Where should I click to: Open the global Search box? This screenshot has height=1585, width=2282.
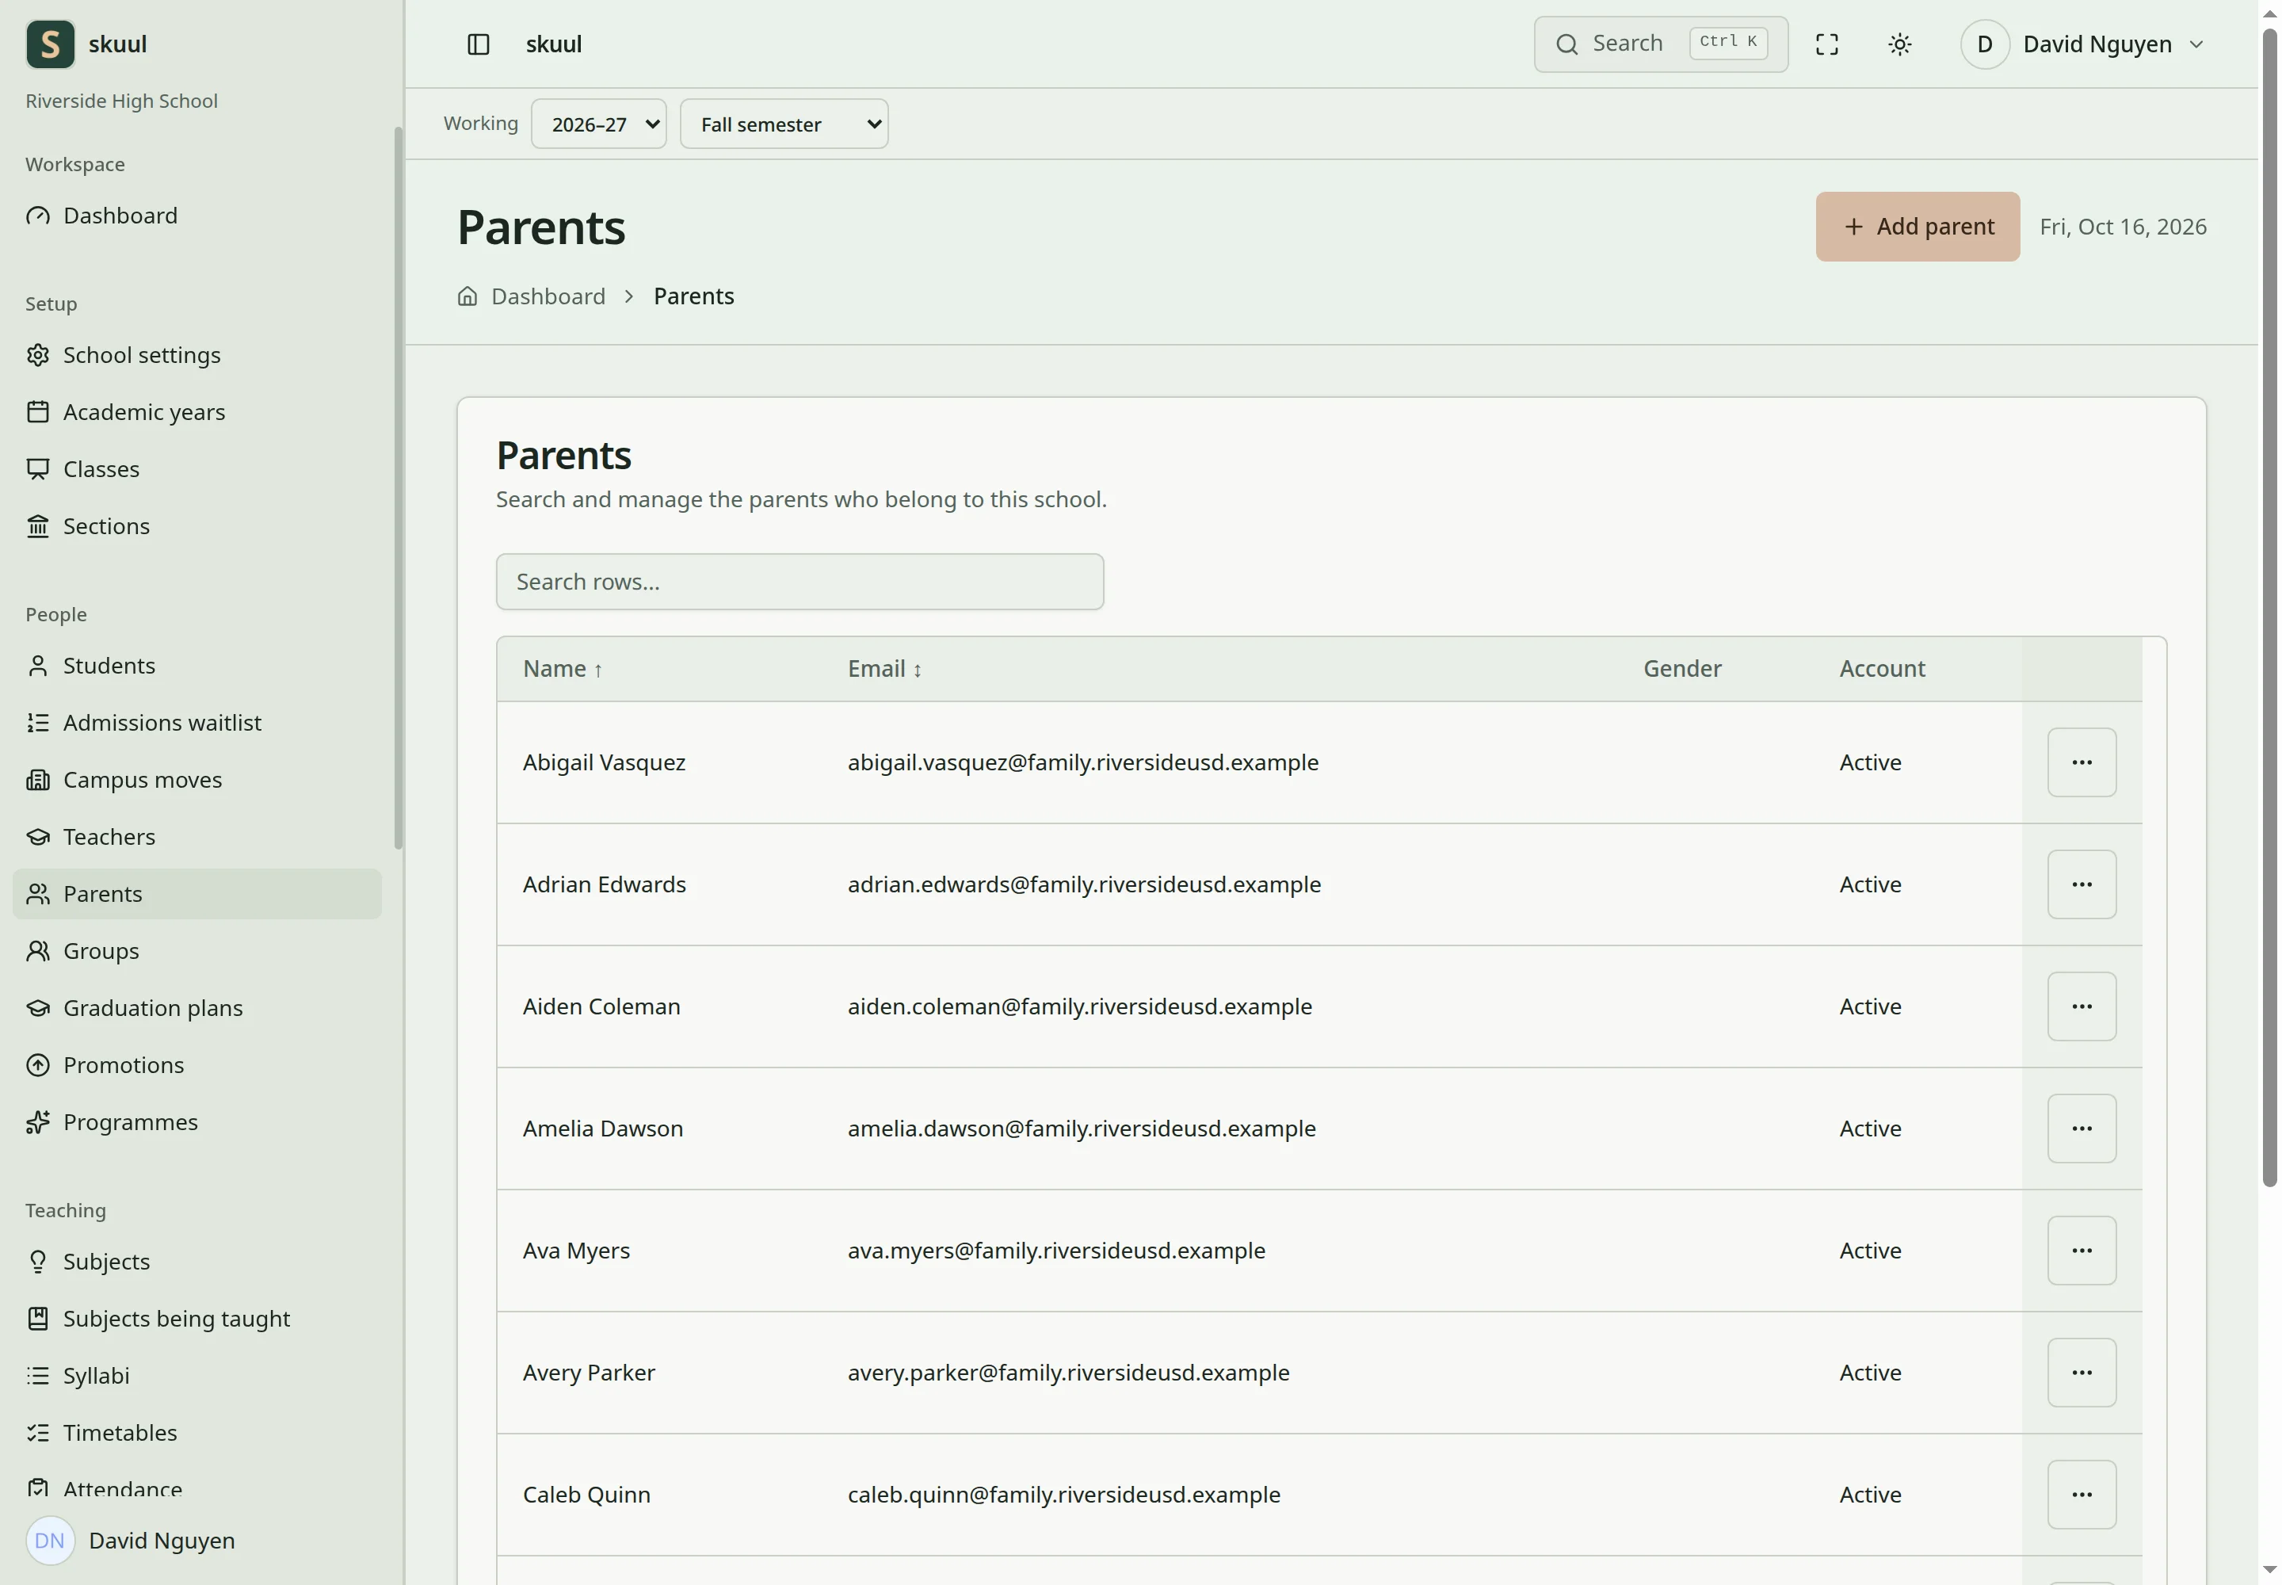pyautogui.click(x=1660, y=44)
